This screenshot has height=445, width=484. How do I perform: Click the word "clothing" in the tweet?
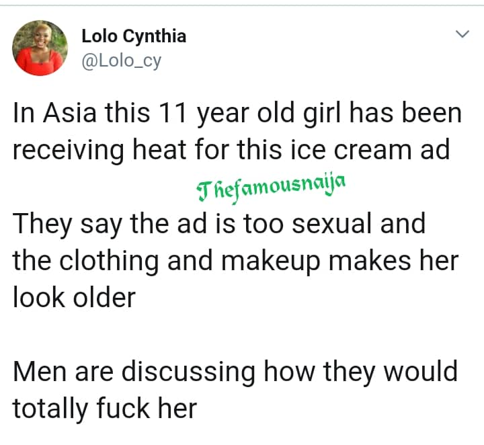click(x=110, y=261)
